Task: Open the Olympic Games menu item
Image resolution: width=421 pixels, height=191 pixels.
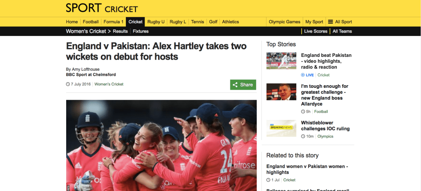Action: [x=285, y=22]
